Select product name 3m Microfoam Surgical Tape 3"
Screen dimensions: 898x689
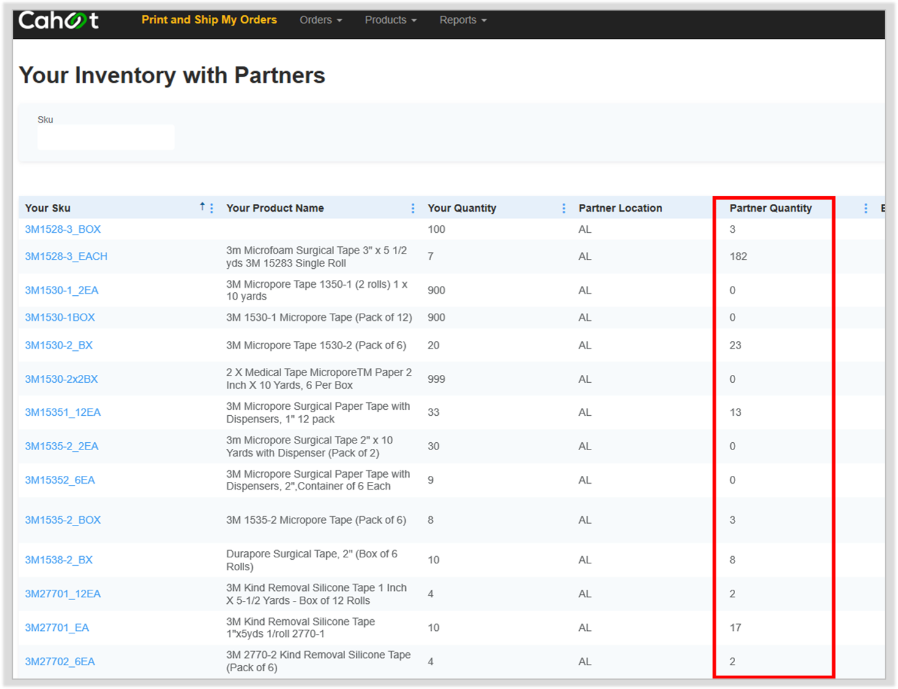316,257
